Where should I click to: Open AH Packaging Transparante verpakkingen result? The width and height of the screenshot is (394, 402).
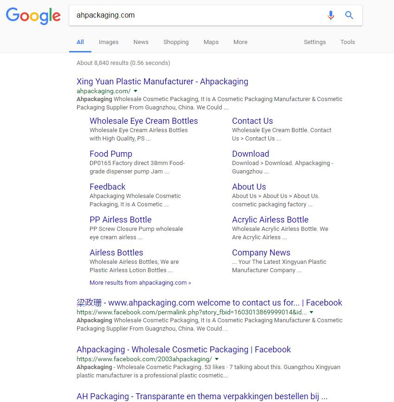tap(202, 396)
